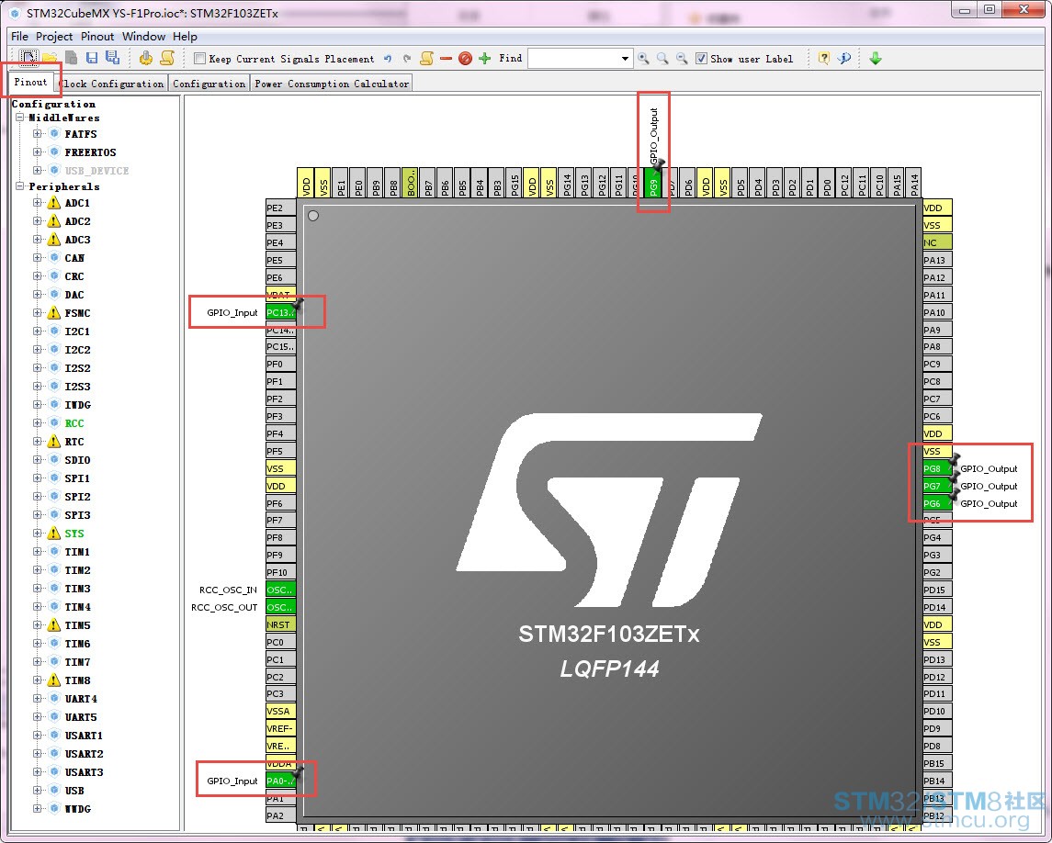
Task: Click the About info icon
Action: point(844,59)
